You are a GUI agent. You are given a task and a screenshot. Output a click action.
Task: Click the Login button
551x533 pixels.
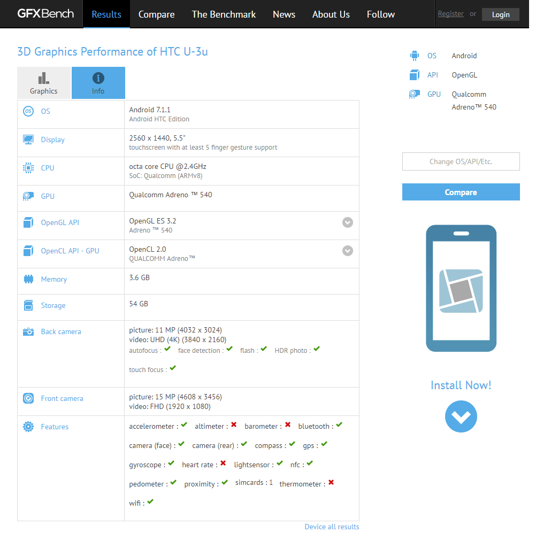point(501,14)
